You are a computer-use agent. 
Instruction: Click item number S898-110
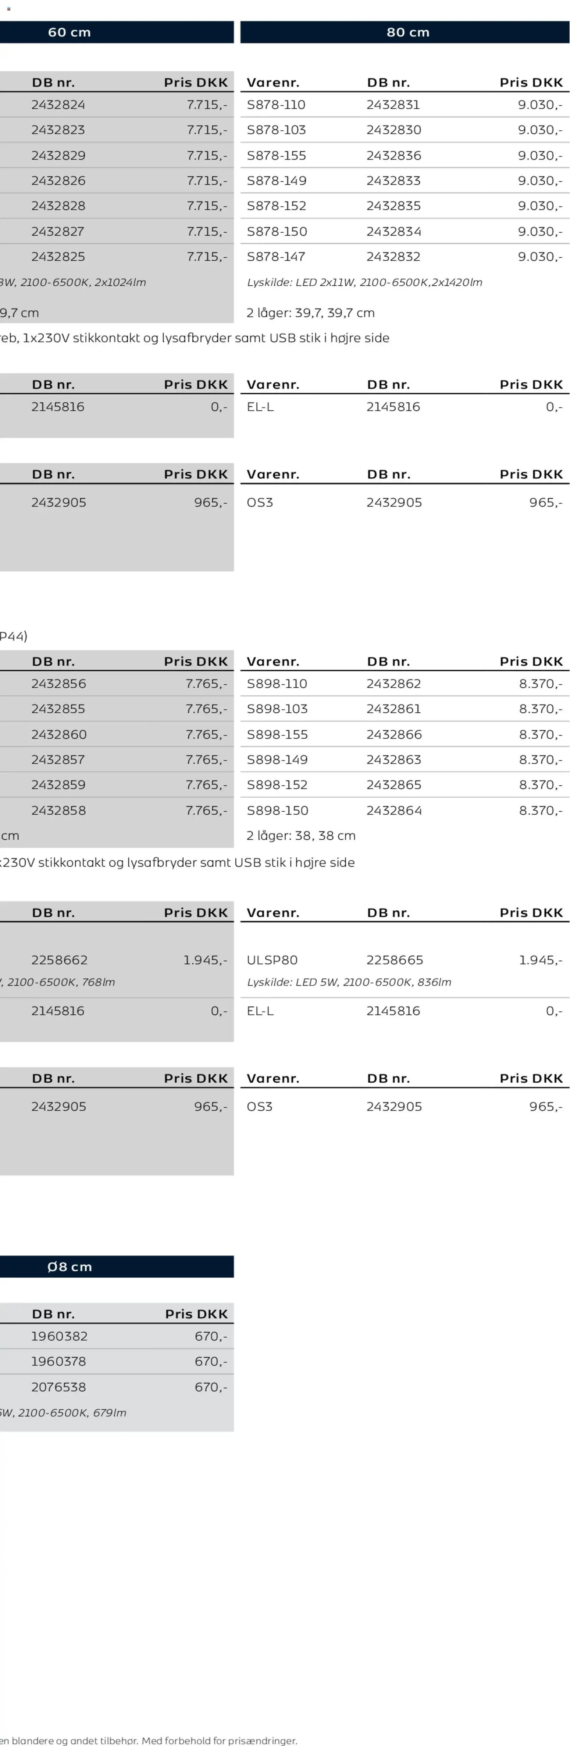point(277,684)
